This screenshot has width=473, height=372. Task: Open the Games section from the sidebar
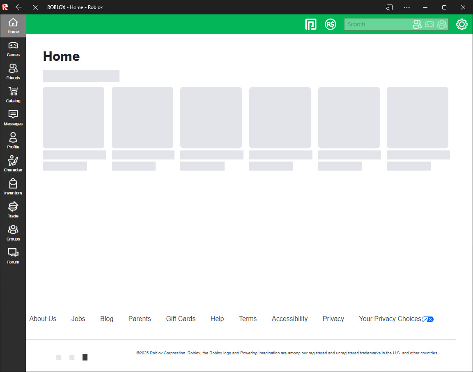[13, 49]
